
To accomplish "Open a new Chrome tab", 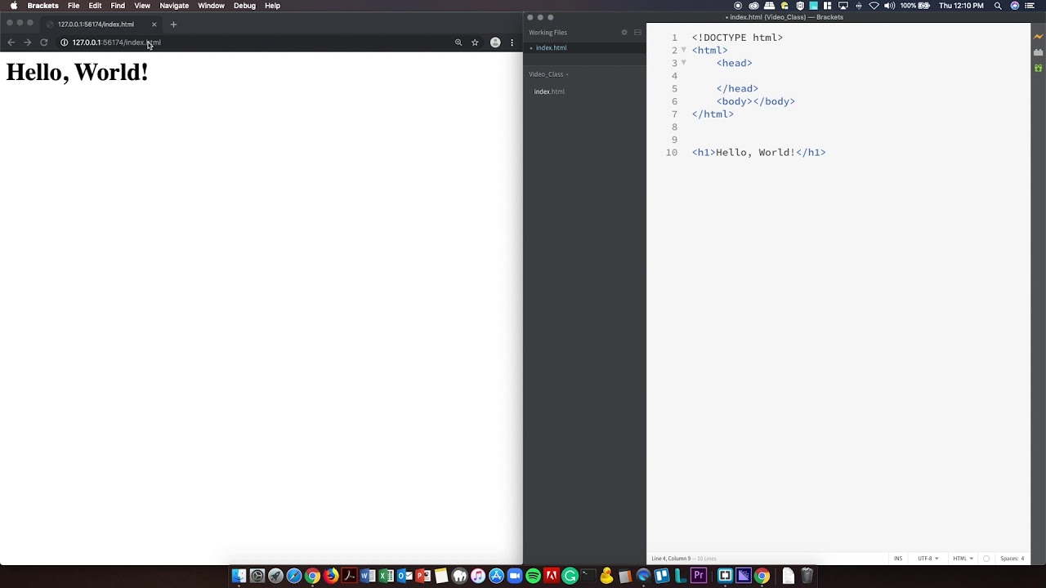I will [x=173, y=24].
